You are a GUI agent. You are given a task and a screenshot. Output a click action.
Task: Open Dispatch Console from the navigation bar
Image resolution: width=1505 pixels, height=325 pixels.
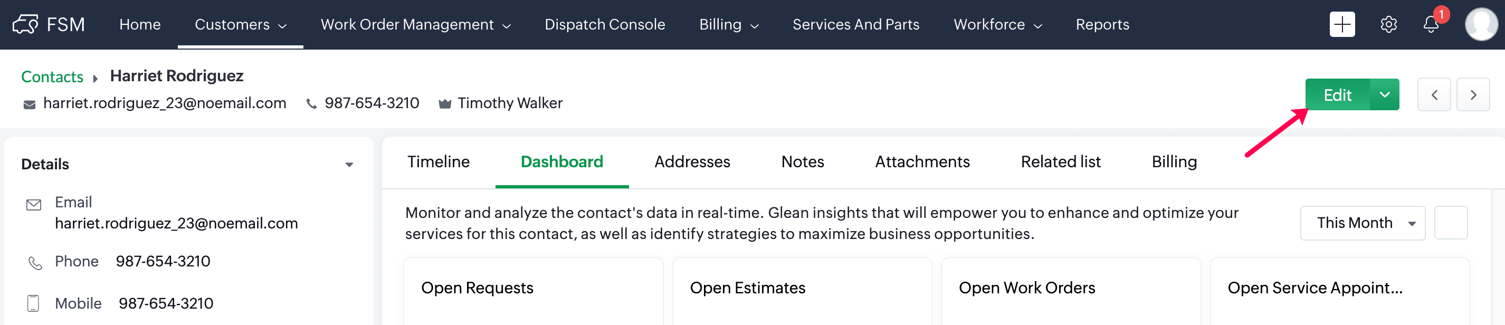tap(605, 25)
